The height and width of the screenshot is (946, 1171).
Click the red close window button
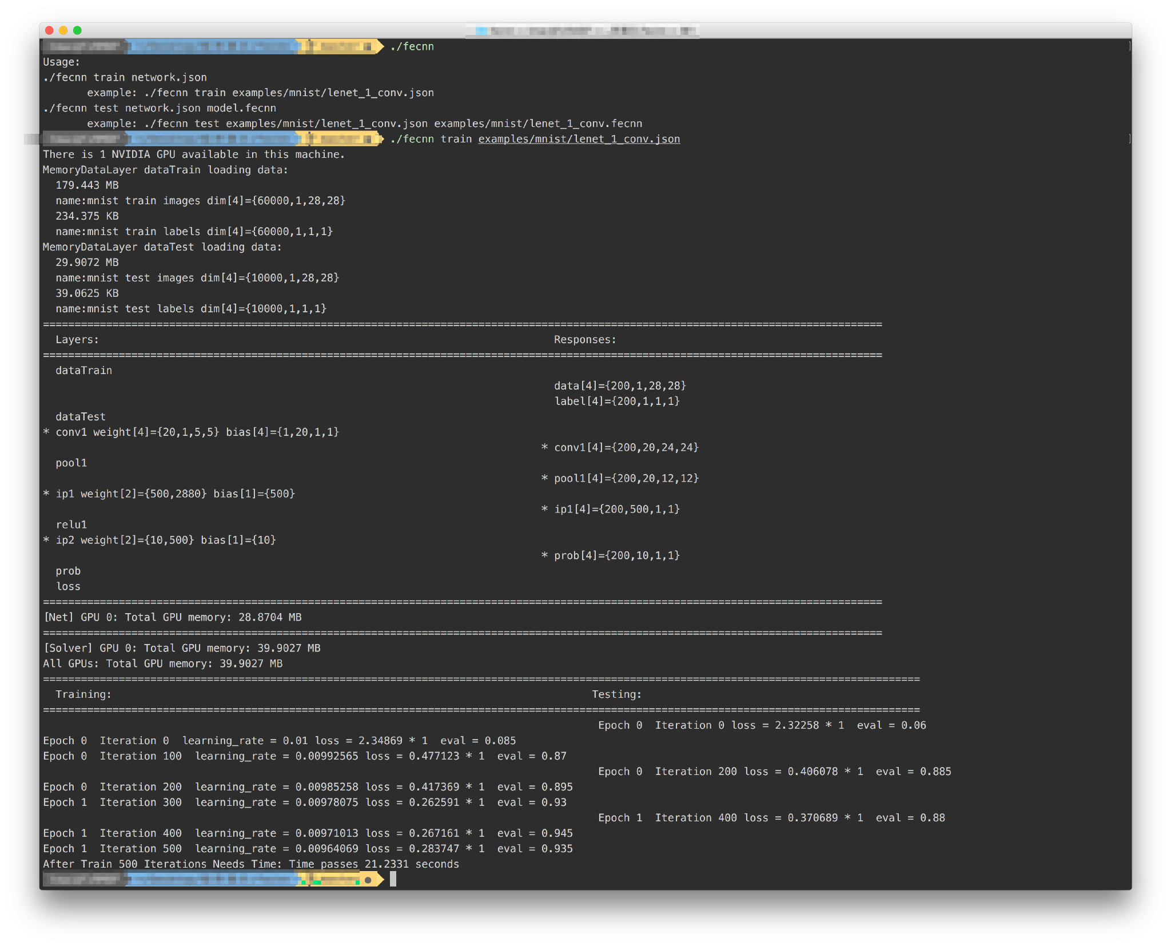pyautogui.click(x=49, y=30)
